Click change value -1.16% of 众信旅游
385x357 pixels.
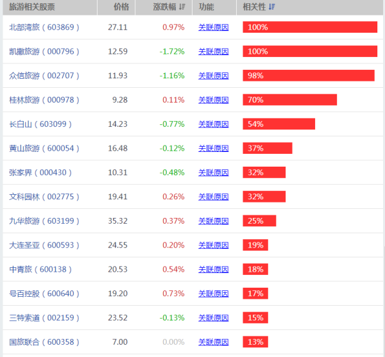pyautogui.click(x=172, y=76)
